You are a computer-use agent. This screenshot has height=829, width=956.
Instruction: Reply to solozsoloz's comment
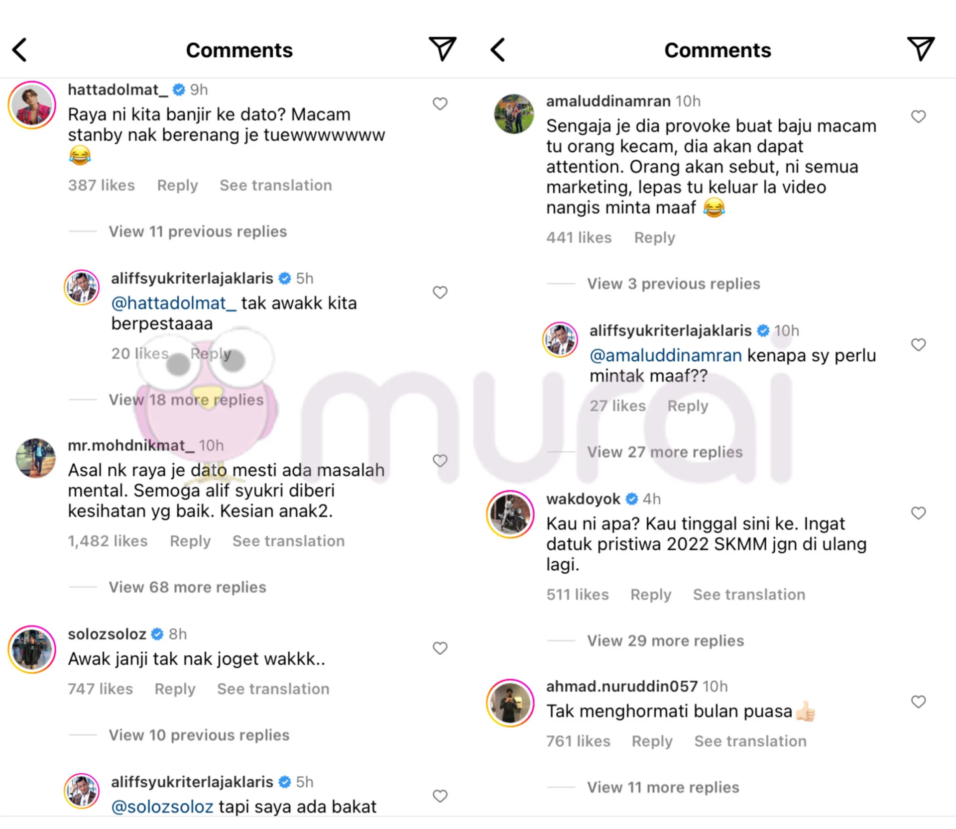[x=175, y=689]
